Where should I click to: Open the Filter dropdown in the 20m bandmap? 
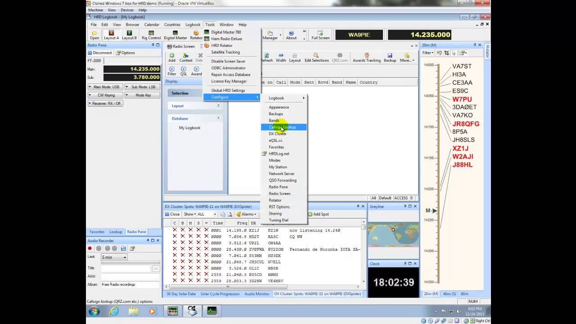pos(428,53)
